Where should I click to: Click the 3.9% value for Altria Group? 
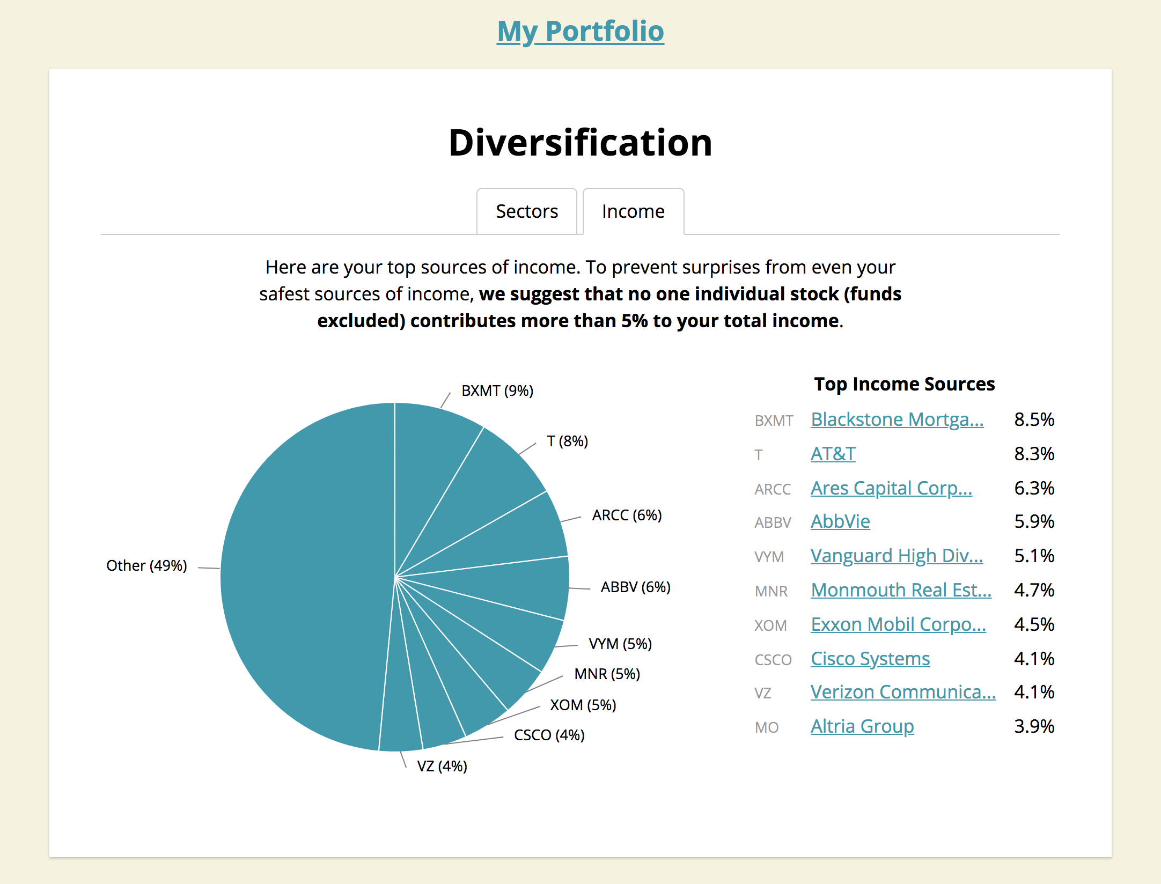[x=1034, y=726]
